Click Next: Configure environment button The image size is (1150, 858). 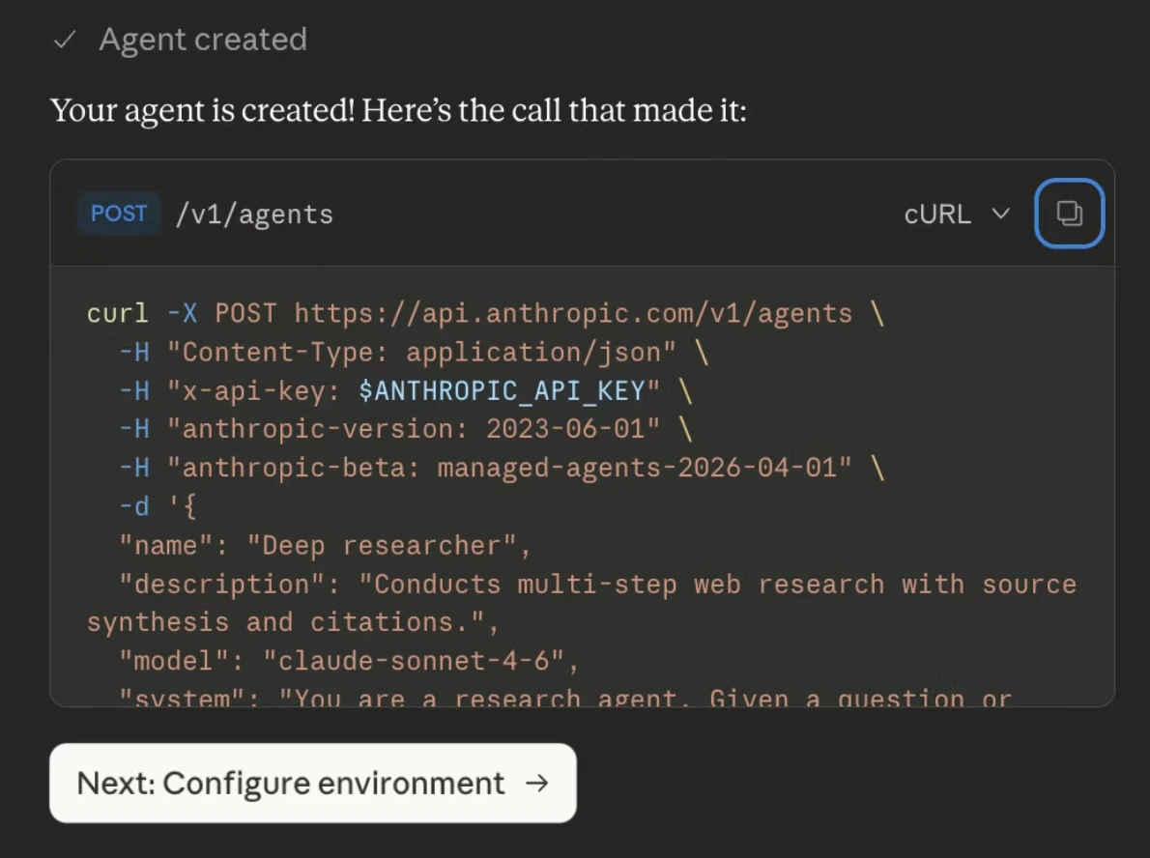[x=313, y=784]
